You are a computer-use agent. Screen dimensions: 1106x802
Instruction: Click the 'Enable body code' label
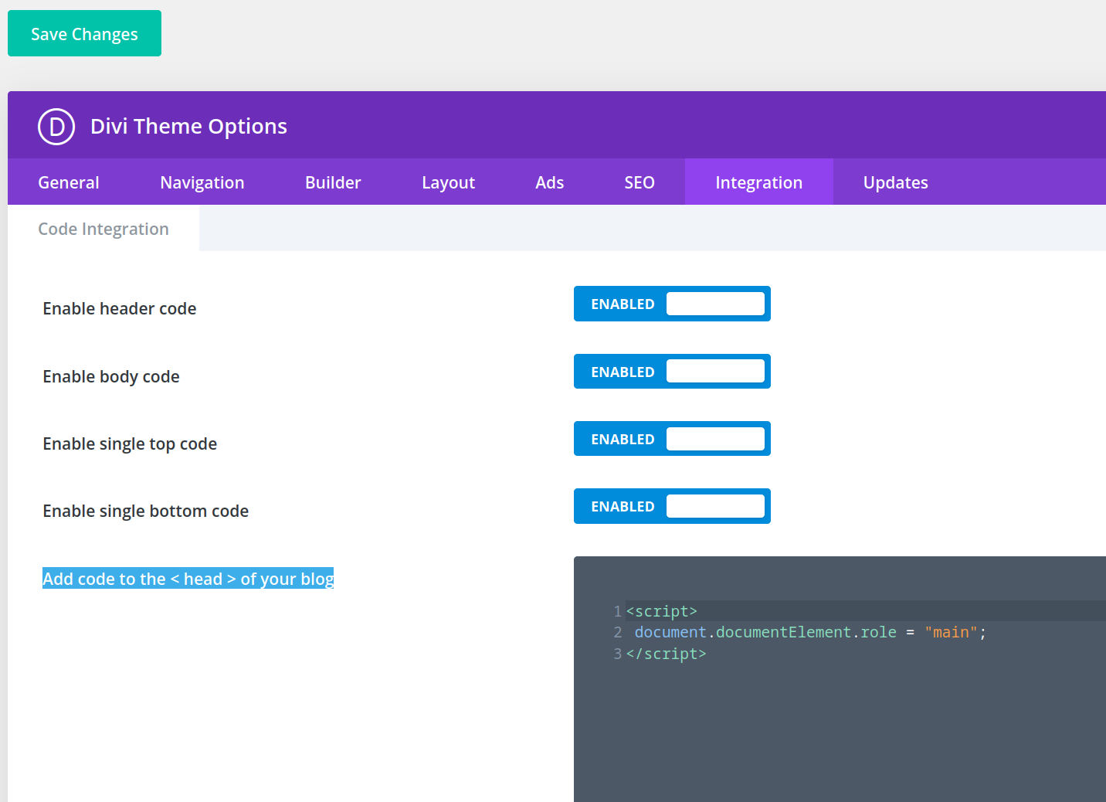[111, 376]
